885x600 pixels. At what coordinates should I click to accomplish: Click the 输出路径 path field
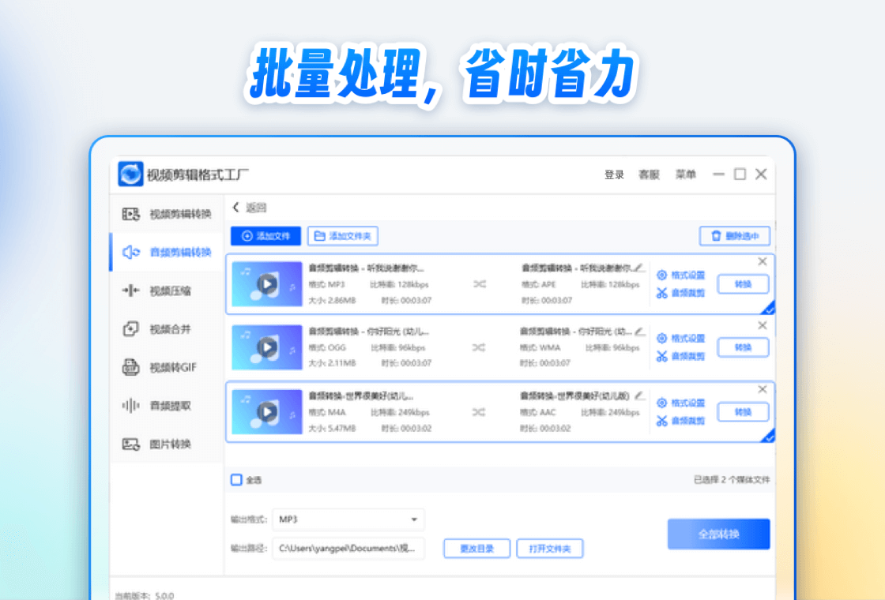tap(348, 548)
